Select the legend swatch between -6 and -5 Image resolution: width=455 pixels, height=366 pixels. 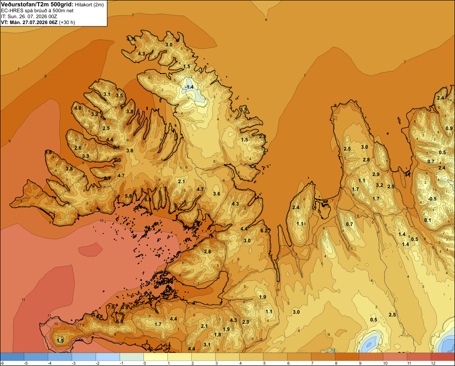(12, 357)
